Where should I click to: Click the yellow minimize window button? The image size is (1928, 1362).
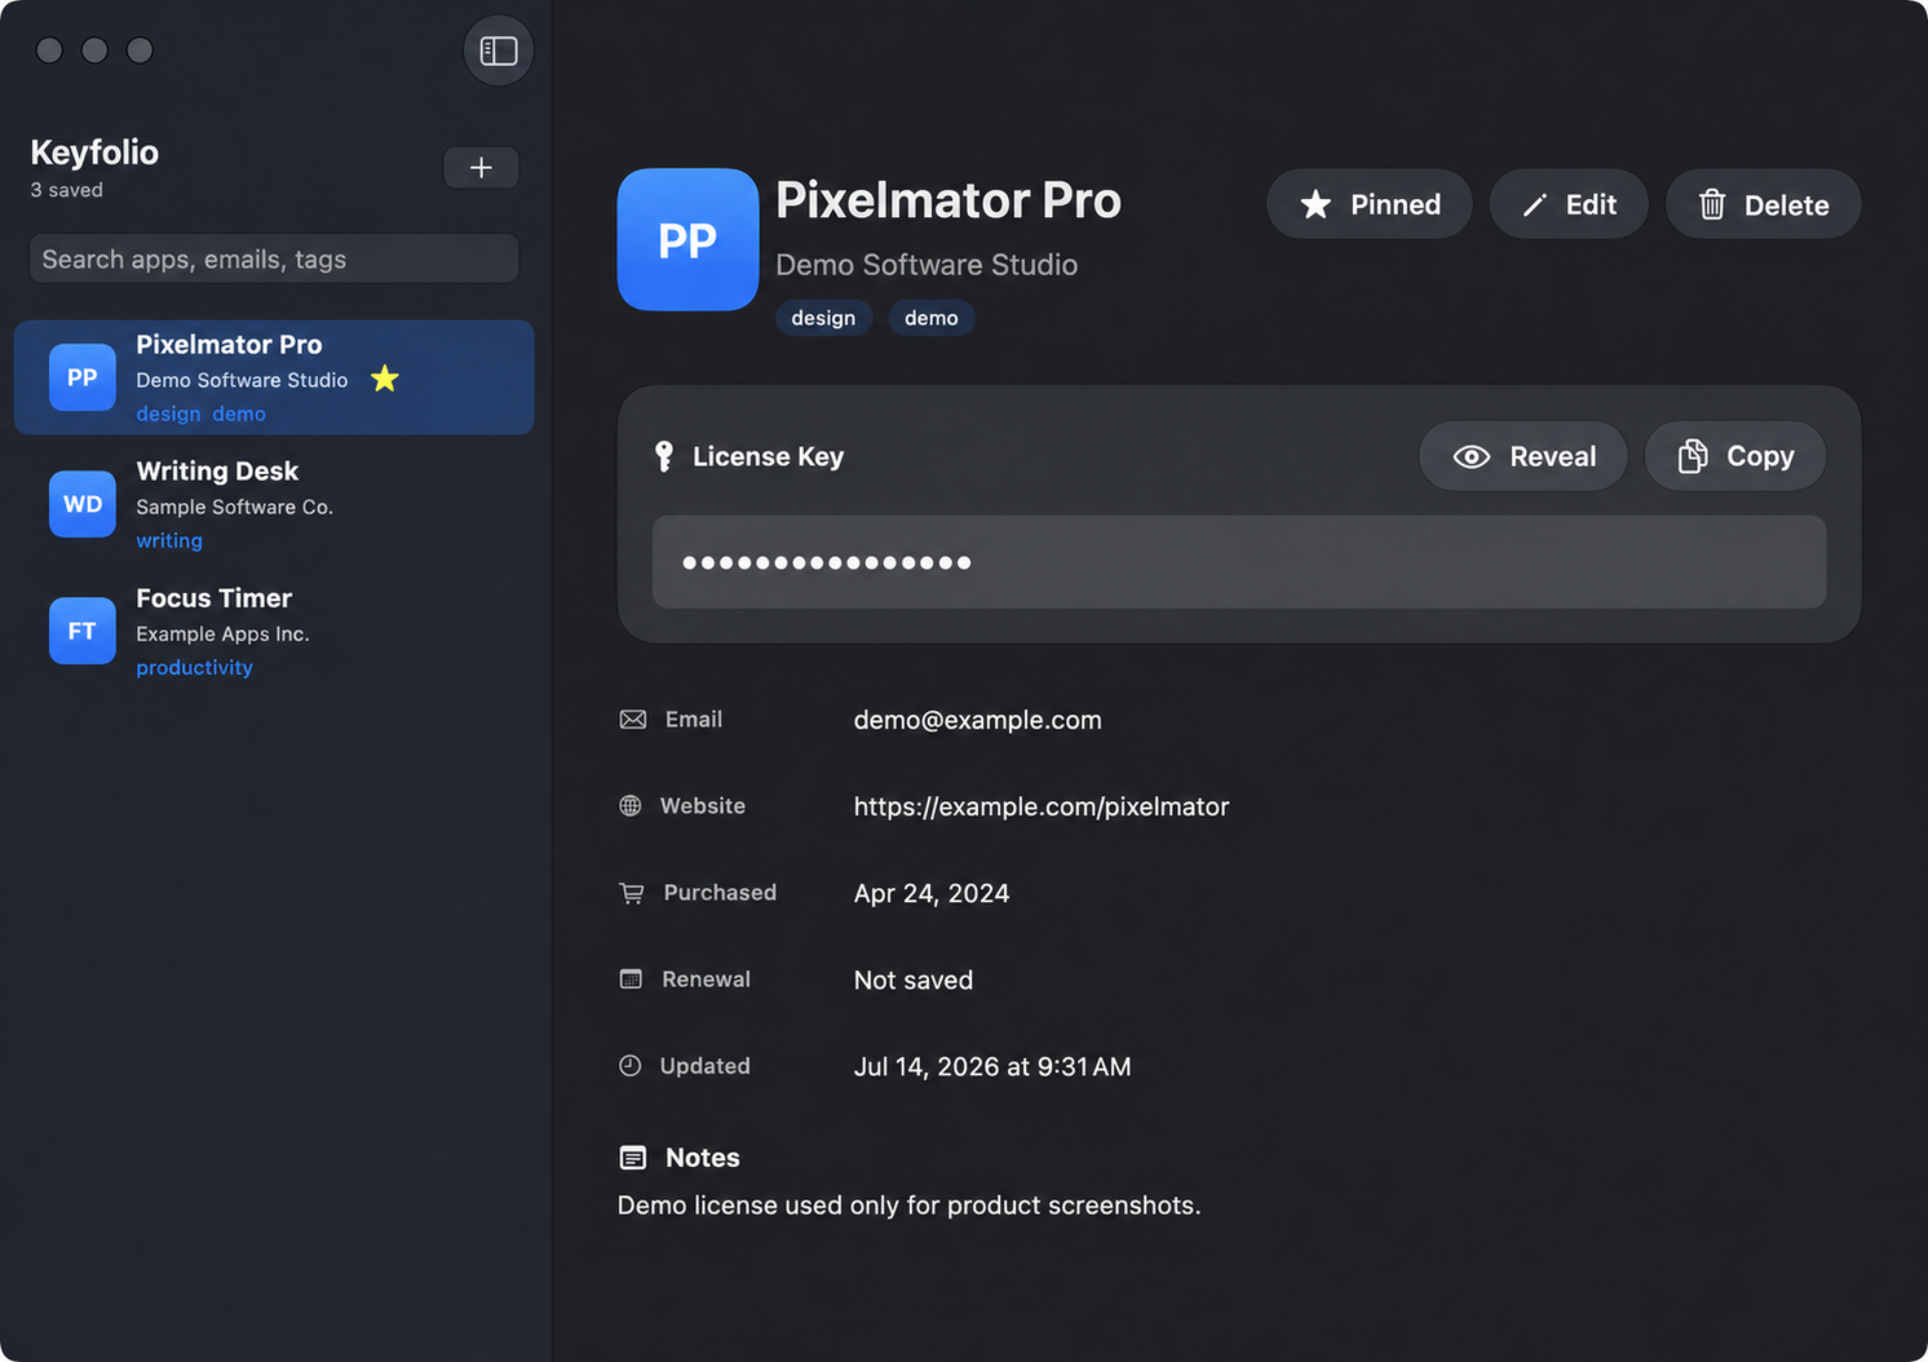pyautogui.click(x=95, y=50)
